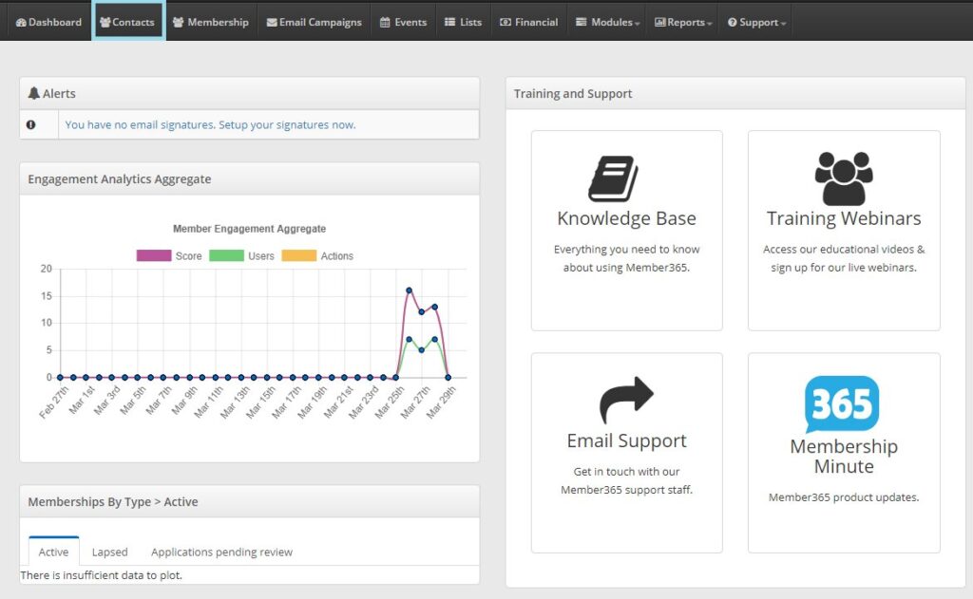The width and height of the screenshot is (973, 599).
Task: Select the Active memberships tab
Action: click(x=53, y=552)
